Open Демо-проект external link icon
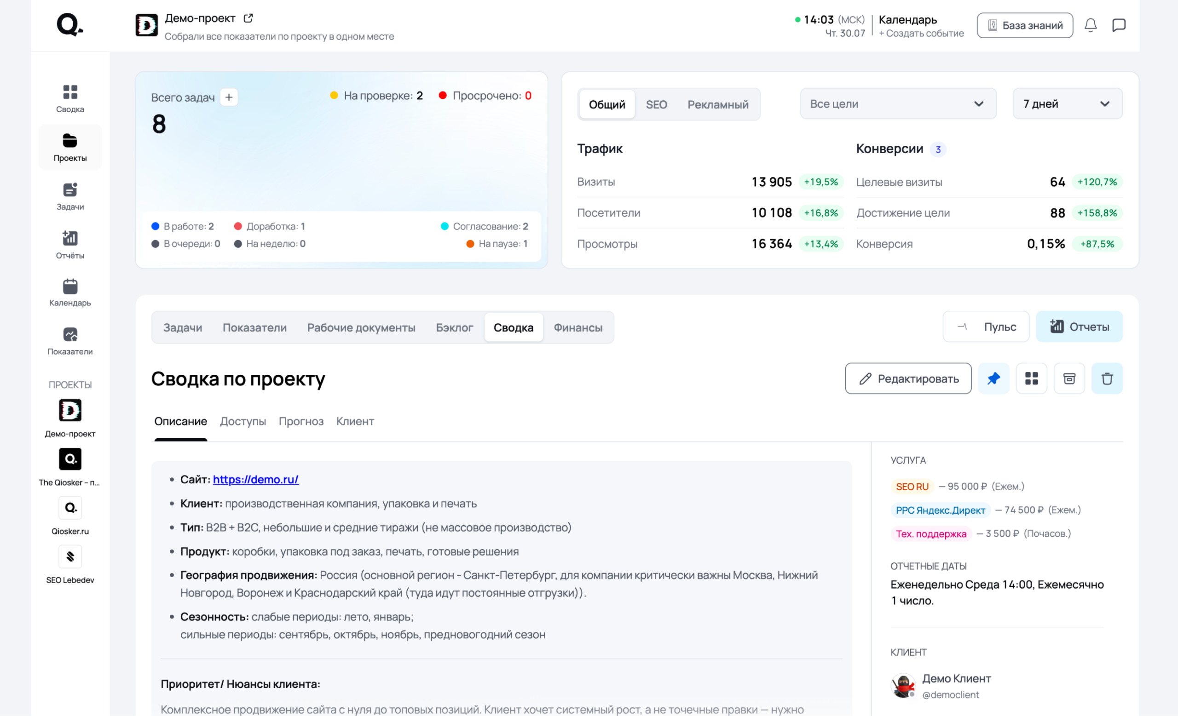1178x716 pixels. point(248,18)
